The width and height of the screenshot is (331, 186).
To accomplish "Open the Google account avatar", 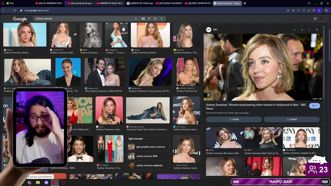I will coord(322,19).
